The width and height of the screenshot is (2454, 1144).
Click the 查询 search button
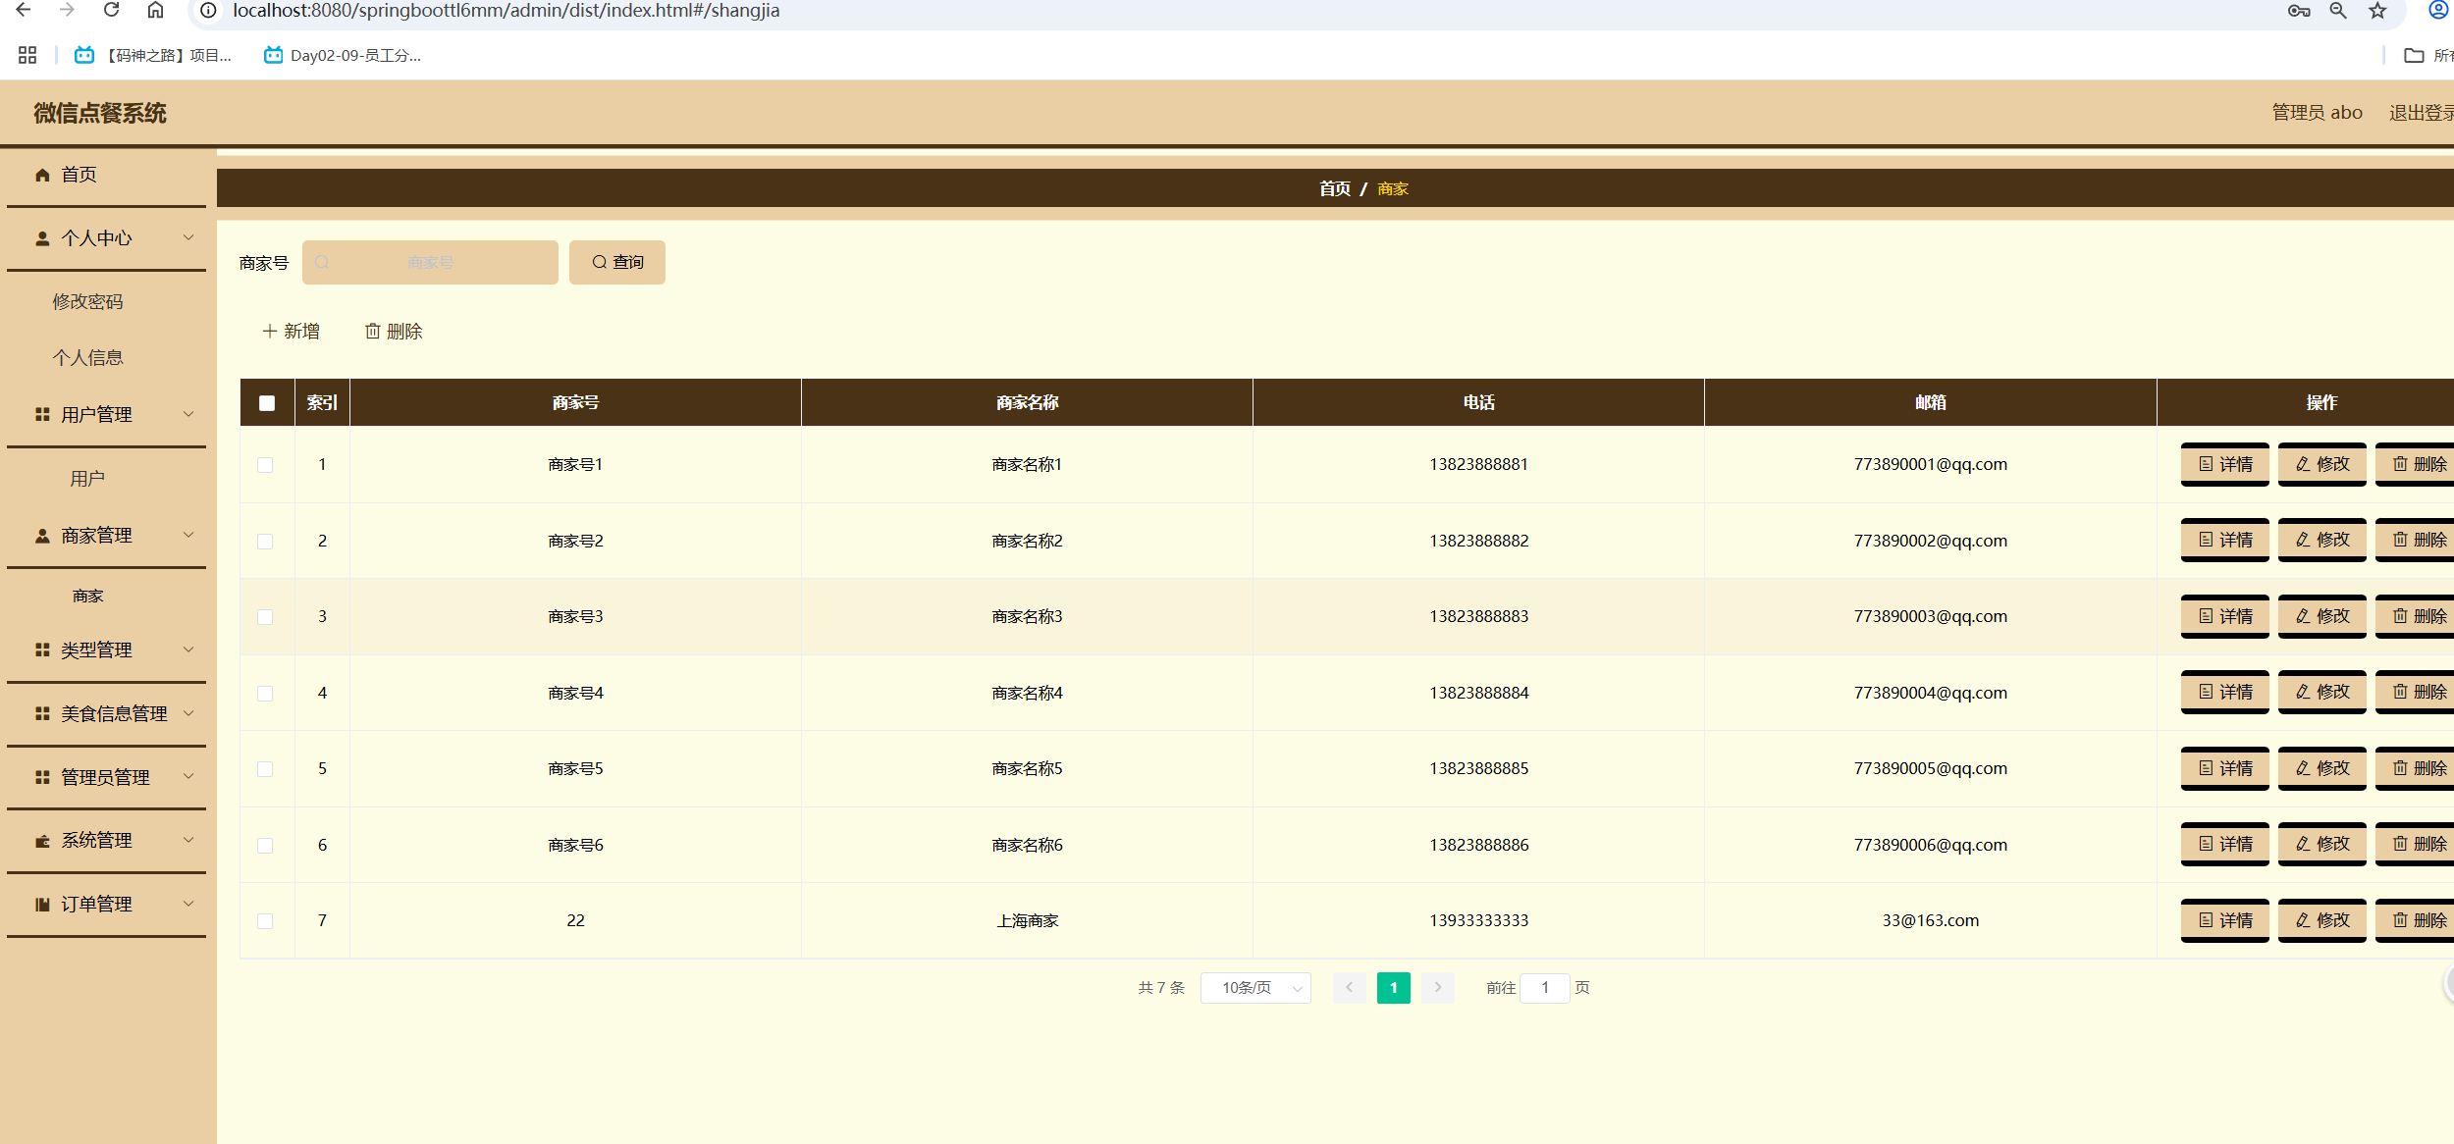pos(617,262)
